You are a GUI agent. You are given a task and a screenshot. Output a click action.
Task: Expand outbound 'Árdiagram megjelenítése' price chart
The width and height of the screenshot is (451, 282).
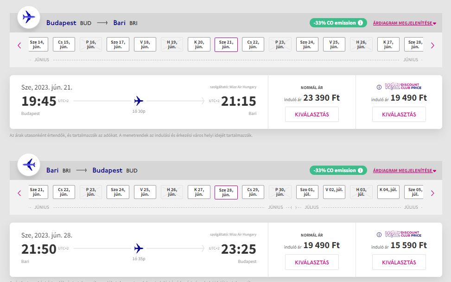pyautogui.click(x=405, y=23)
